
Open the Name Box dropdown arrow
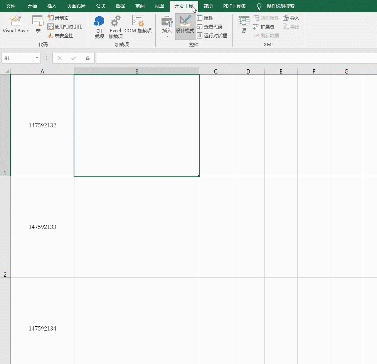pos(37,58)
